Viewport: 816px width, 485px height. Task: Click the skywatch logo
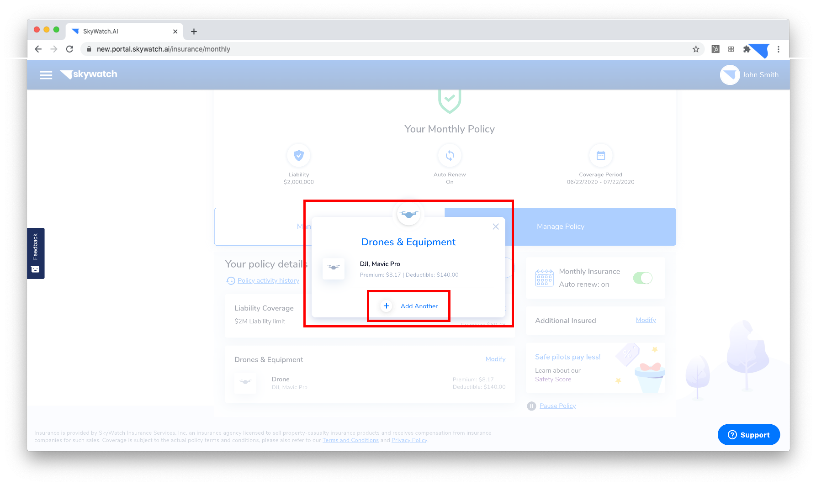click(89, 74)
